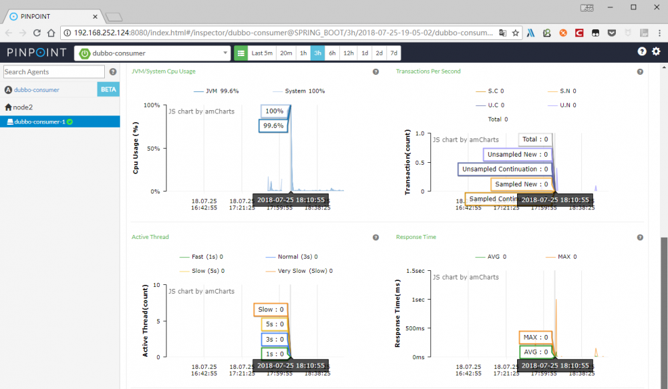Click the dark mask extension icon
The width and height of the screenshot is (668, 389).
[x=596, y=33]
